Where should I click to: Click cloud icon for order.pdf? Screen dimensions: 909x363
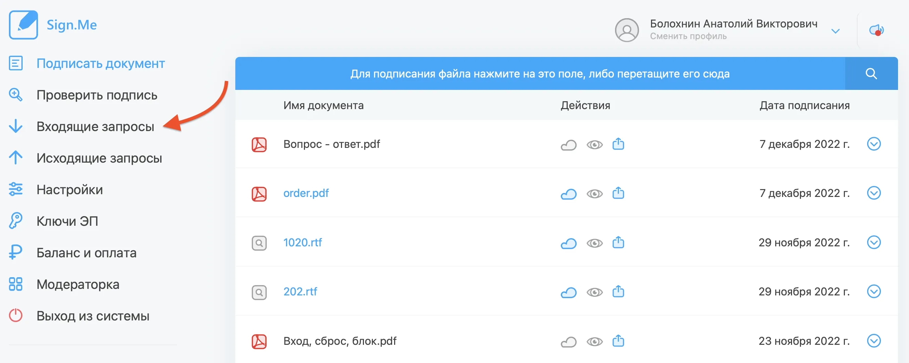point(568,194)
